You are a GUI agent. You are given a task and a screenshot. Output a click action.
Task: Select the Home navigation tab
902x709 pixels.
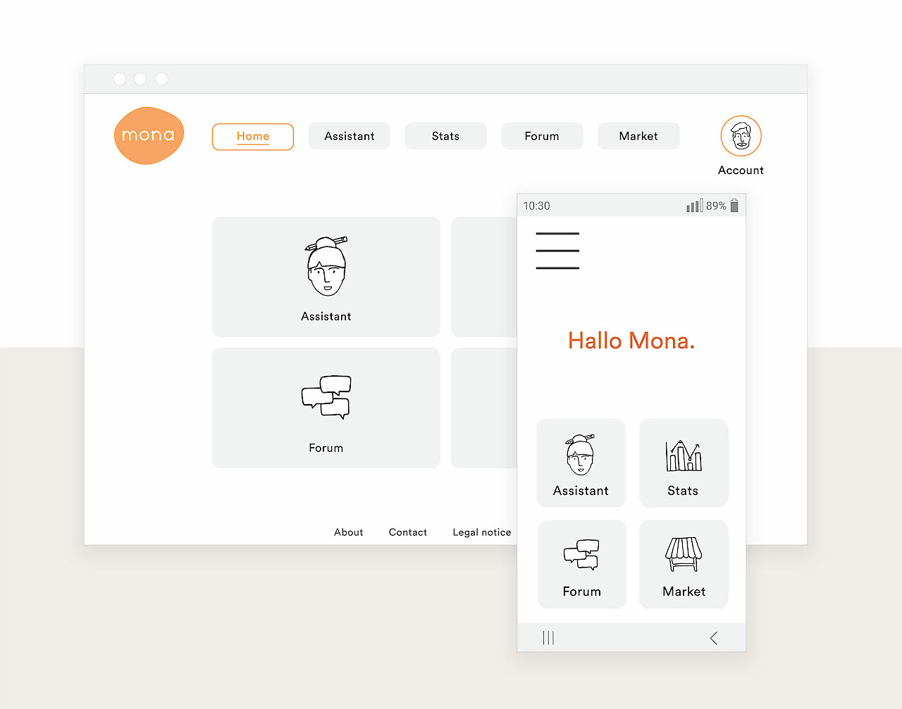click(253, 137)
